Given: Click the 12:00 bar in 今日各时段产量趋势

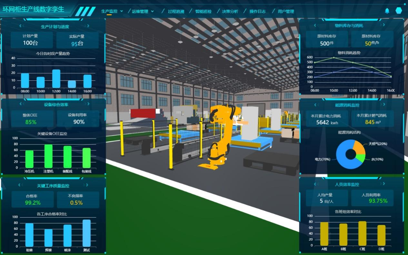Looking at the screenshot, I should click(x=56, y=79).
